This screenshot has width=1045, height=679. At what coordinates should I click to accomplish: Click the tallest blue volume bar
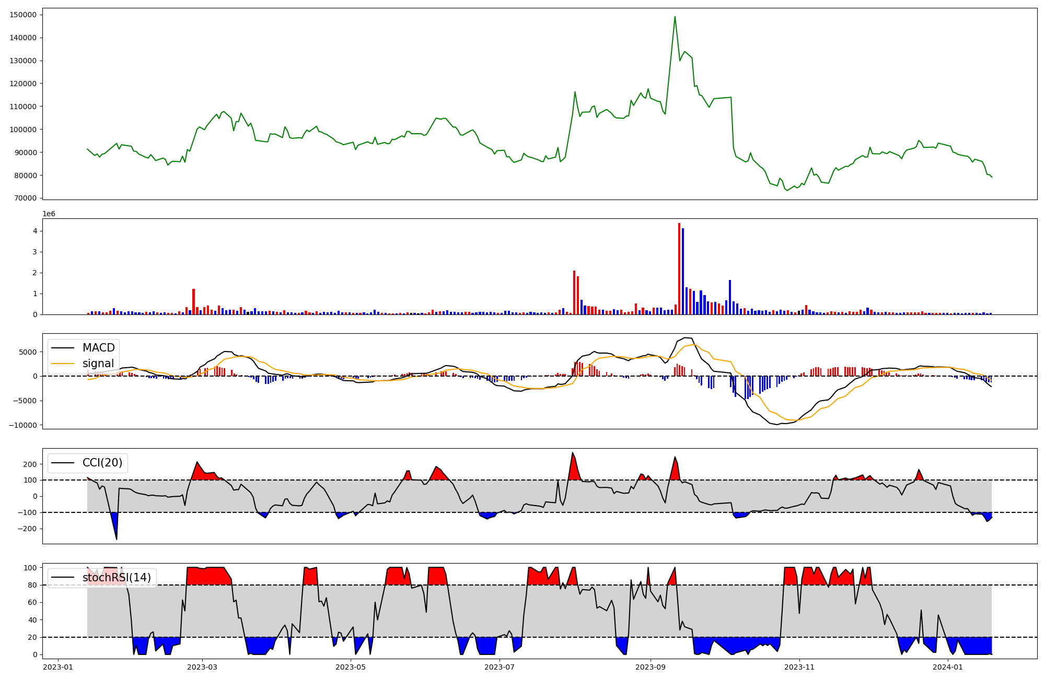[683, 272]
